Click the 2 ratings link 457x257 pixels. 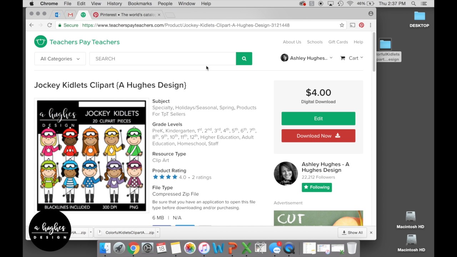pyautogui.click(x=201, y=177)
